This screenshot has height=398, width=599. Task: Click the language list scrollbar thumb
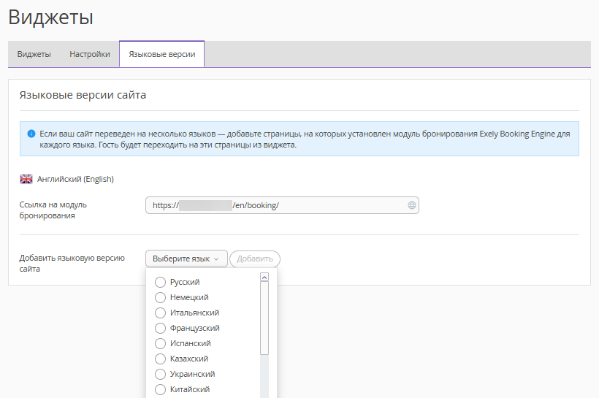(264, 318)
